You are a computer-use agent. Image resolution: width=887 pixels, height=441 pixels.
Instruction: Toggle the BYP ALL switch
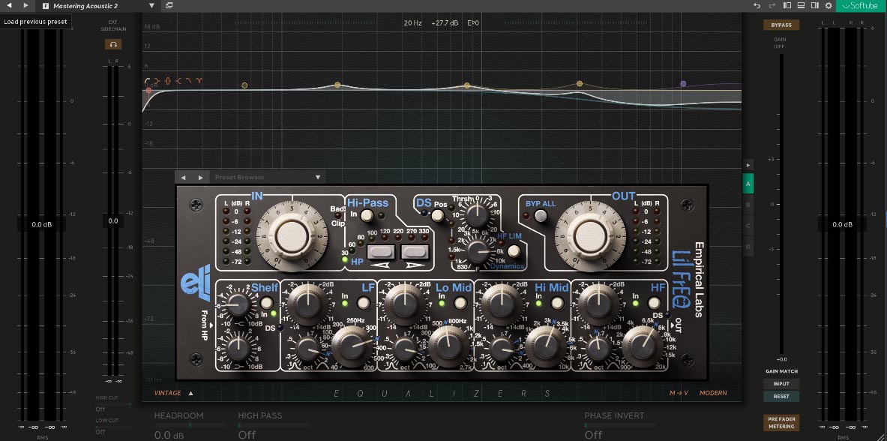click(540, 217)
